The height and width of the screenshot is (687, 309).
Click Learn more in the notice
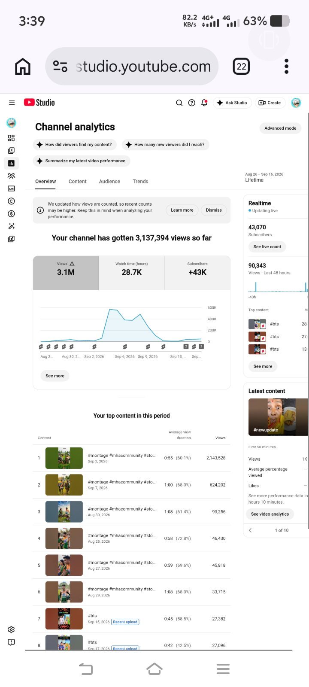pyautogui.click(x=182, y=210)
